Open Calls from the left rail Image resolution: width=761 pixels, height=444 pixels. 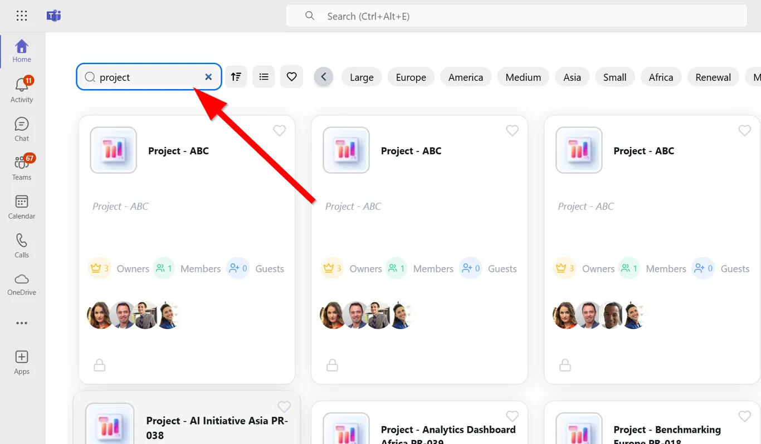tap(22, 246)
